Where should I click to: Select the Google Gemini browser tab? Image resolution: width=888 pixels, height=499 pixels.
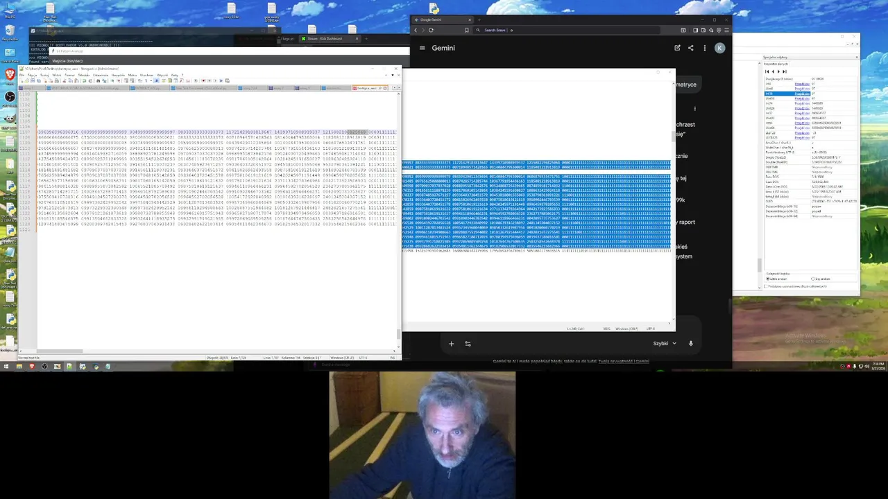pyautogui.click(x=443, y=19)
